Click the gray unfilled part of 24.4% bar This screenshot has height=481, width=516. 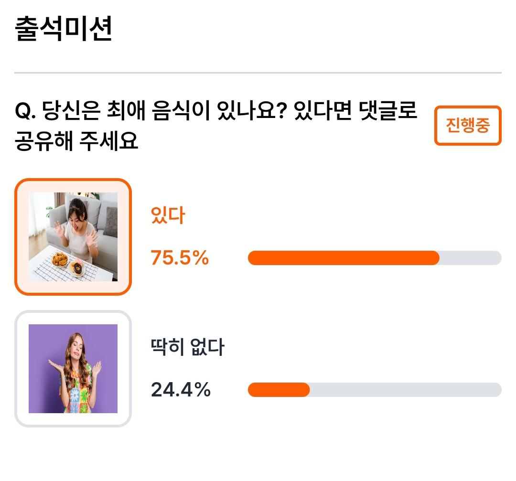click(406, 390)
